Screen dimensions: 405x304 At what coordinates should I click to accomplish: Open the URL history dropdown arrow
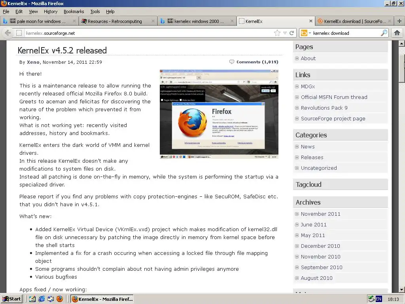click(x=285, y=33)
